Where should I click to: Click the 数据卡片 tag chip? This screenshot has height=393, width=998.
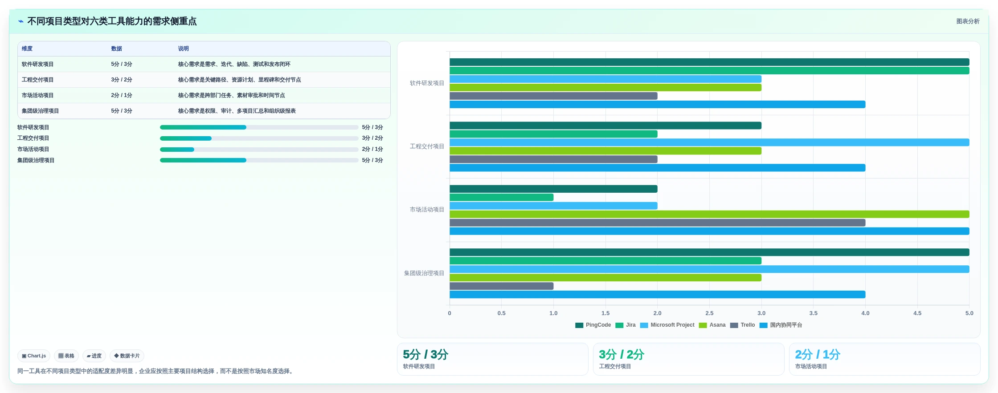127,356
